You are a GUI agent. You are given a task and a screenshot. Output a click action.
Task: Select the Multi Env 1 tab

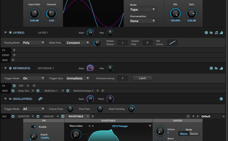coord(51,91)
